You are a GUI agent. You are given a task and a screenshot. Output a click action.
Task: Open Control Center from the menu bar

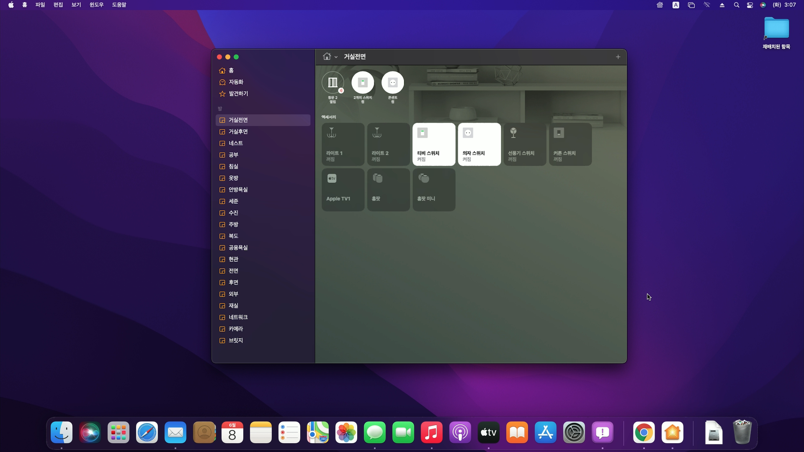pyautogui.click(x=750, y=5)
